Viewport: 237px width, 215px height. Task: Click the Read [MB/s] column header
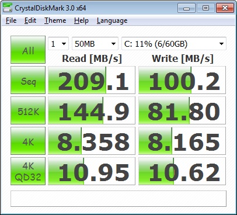tap(92, 58)
